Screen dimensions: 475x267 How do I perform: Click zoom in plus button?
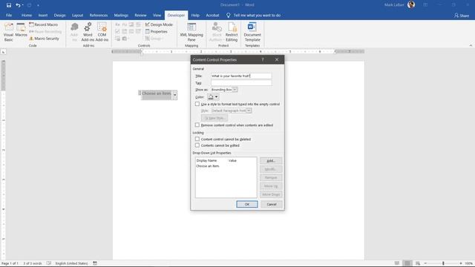461,263
